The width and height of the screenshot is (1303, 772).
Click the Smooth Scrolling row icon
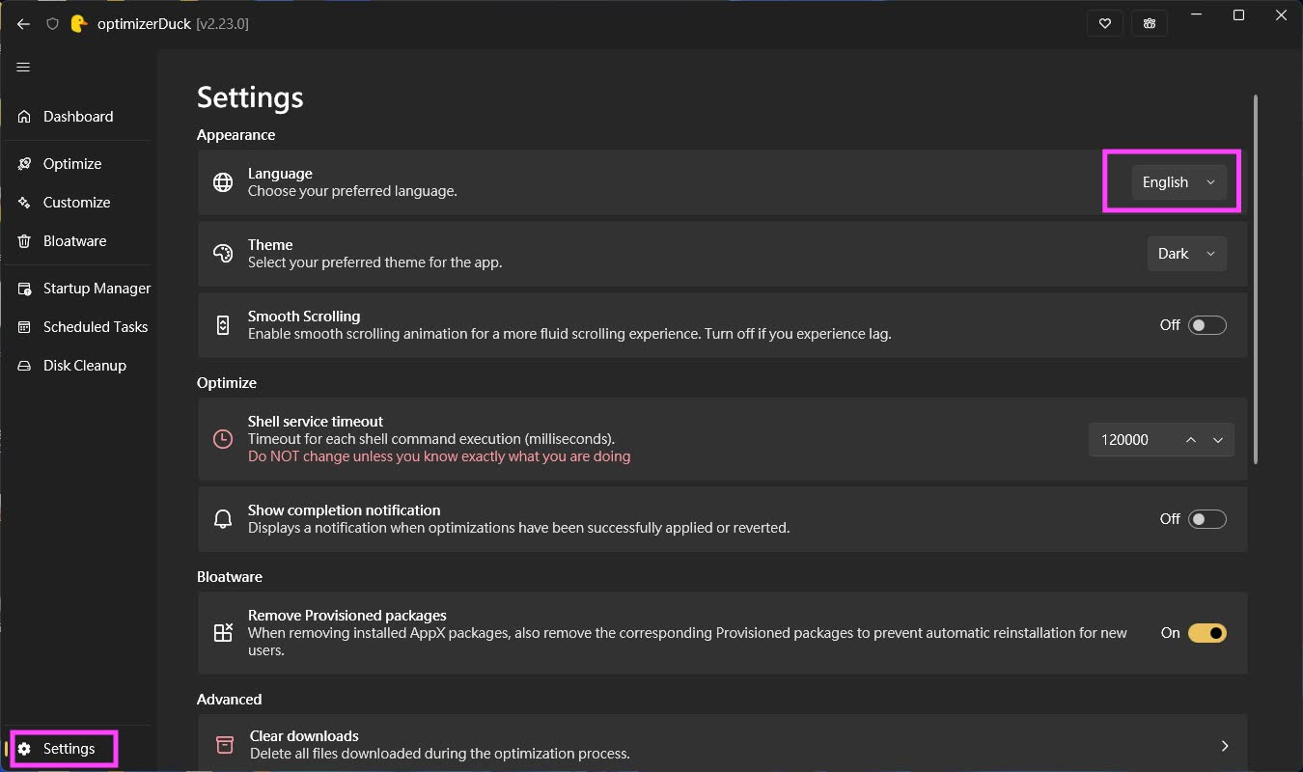(223, 325)
